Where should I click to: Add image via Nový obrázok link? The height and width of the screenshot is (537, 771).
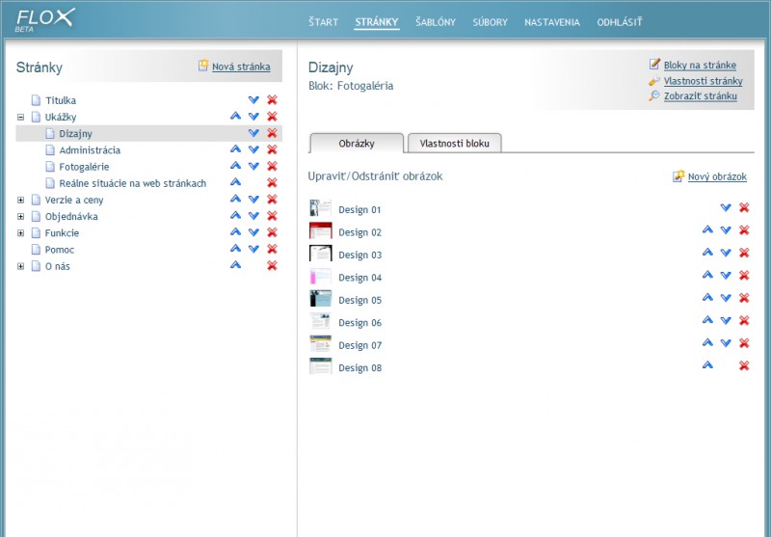(x=717, y=176)
